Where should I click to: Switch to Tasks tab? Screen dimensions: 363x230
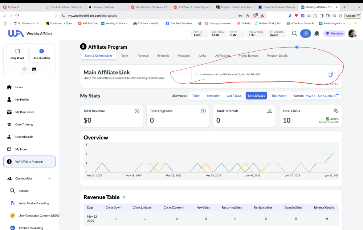pos(125,56)
